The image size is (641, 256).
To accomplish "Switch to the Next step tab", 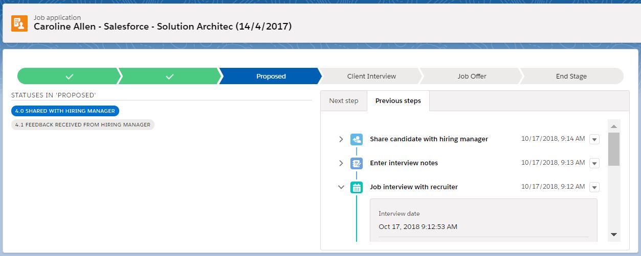I will [x=344, y=100].
